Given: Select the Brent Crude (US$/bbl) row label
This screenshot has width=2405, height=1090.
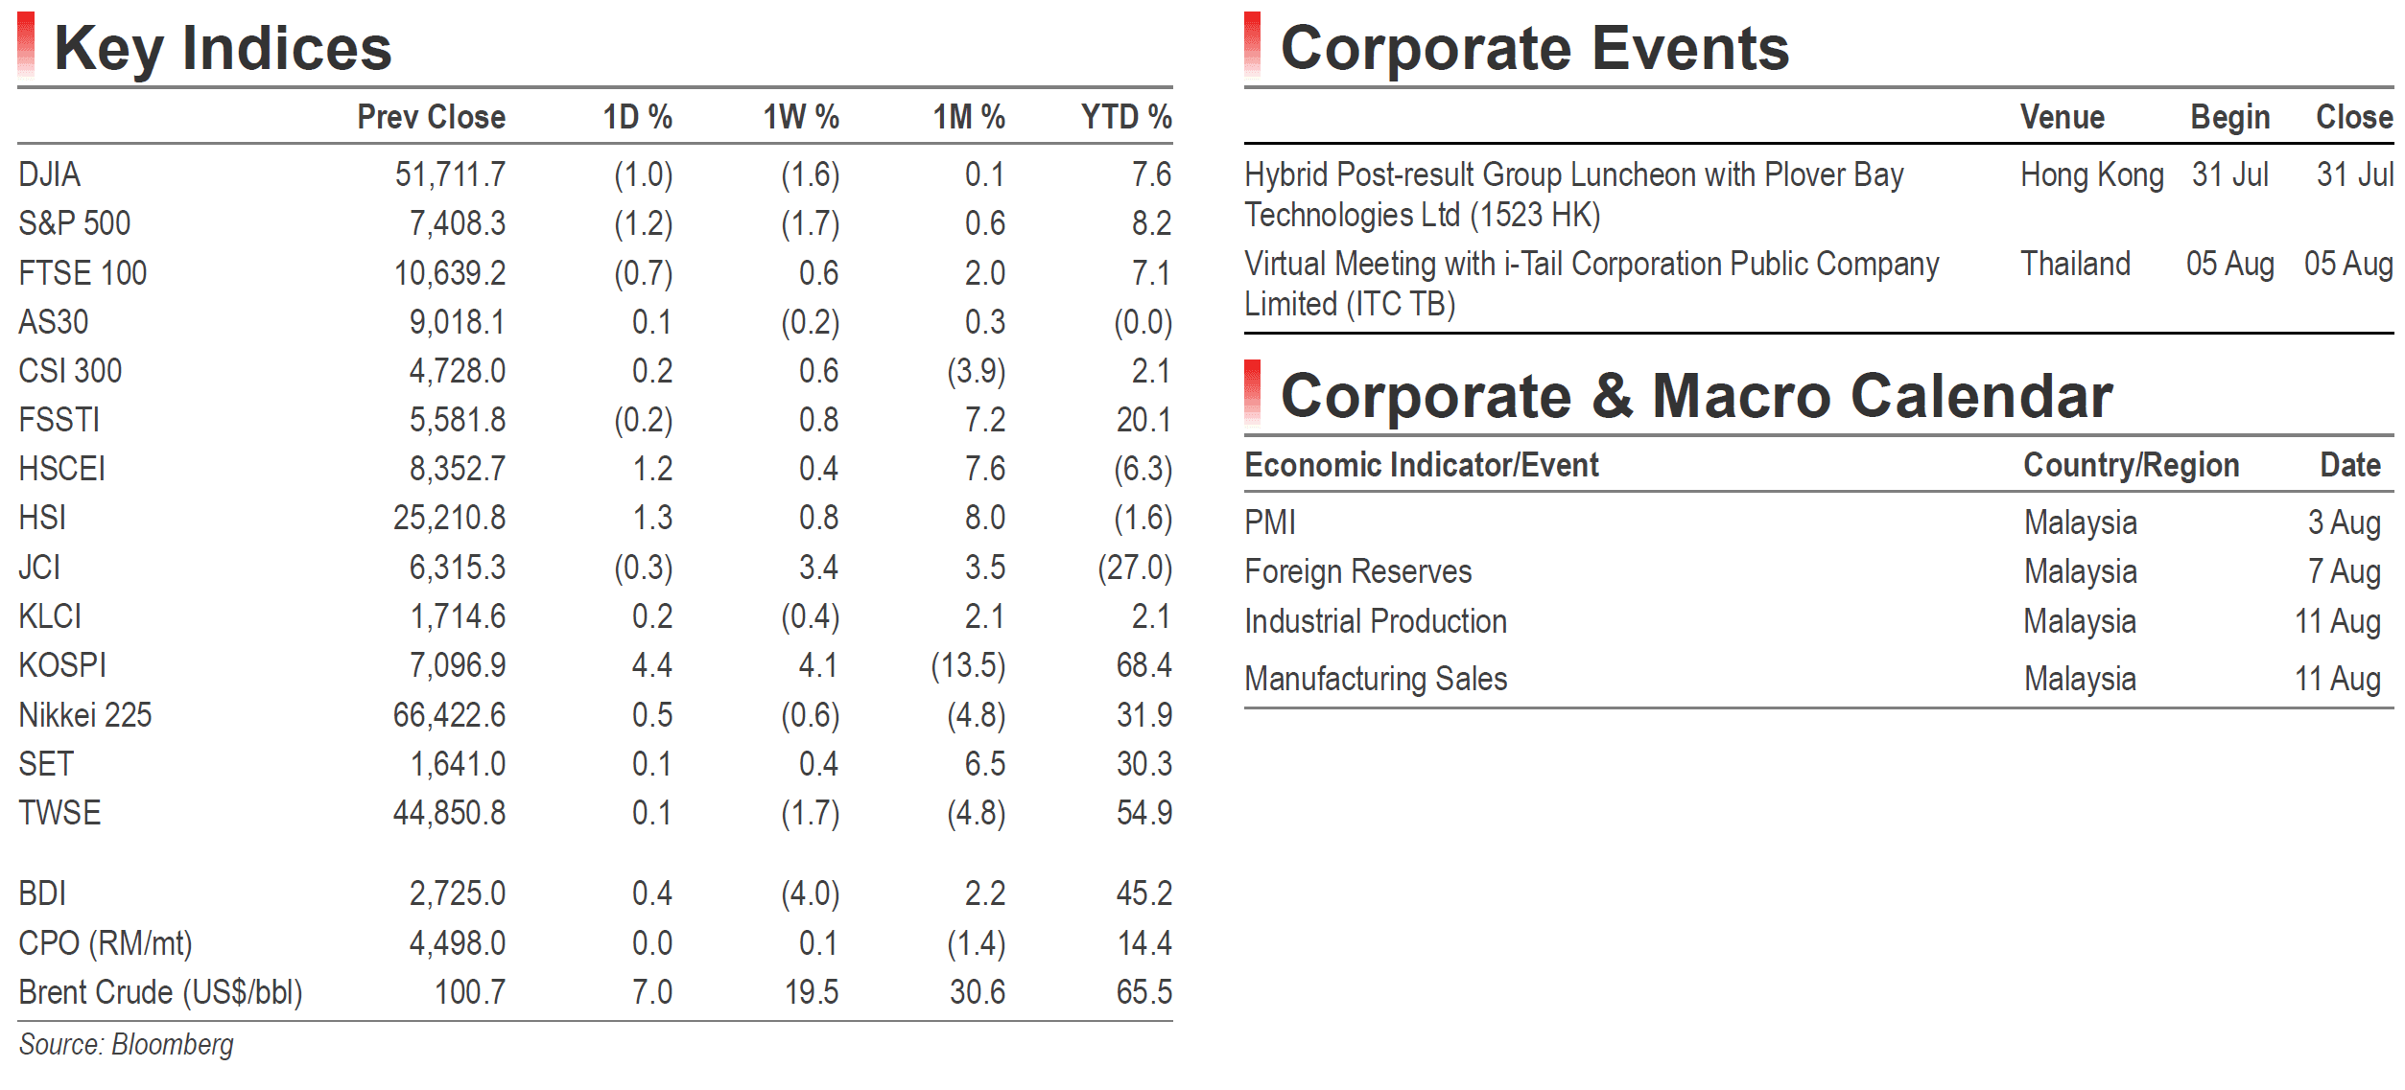Looking at the screenshot, I should pos(161,992).
